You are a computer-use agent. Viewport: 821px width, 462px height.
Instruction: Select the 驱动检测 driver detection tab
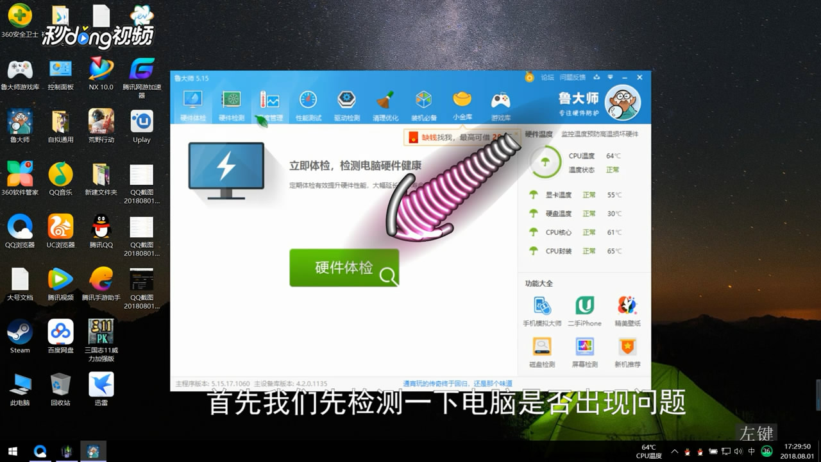[347, 106]
